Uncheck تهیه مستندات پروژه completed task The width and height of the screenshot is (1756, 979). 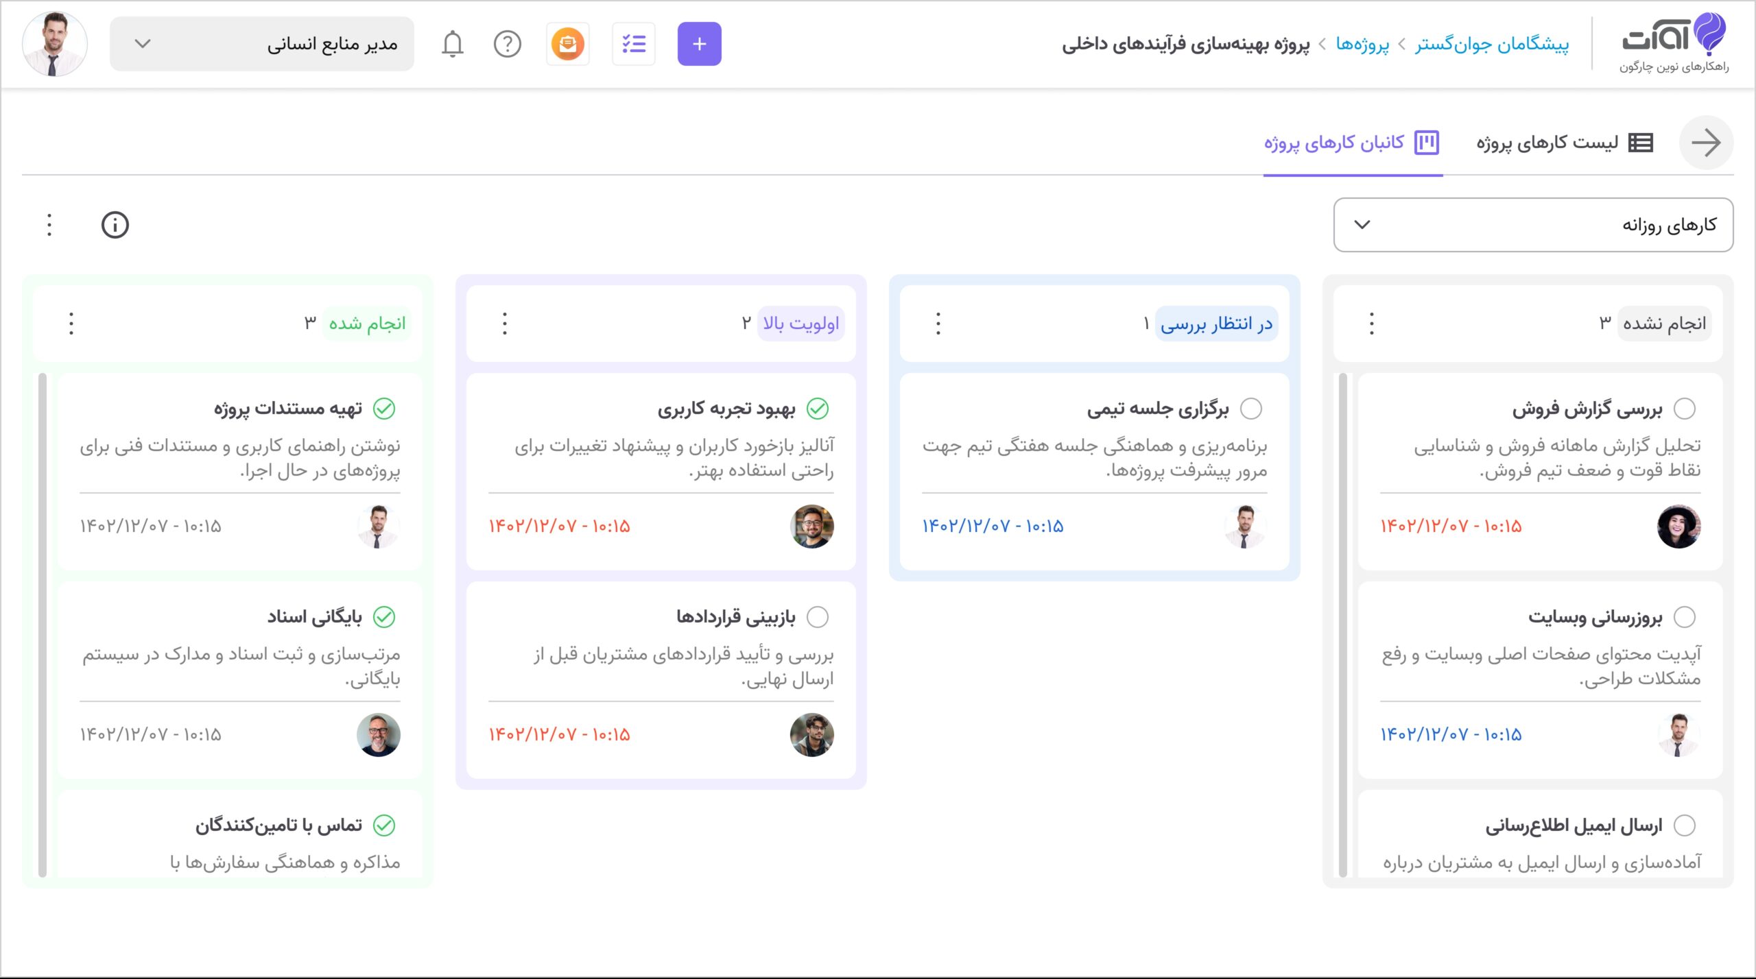[x=384, y=409]
